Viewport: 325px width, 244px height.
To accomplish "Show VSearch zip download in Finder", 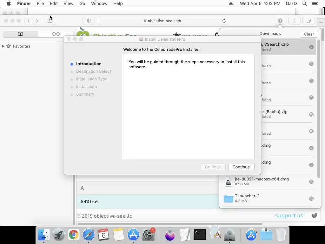I will coord(311,47).
